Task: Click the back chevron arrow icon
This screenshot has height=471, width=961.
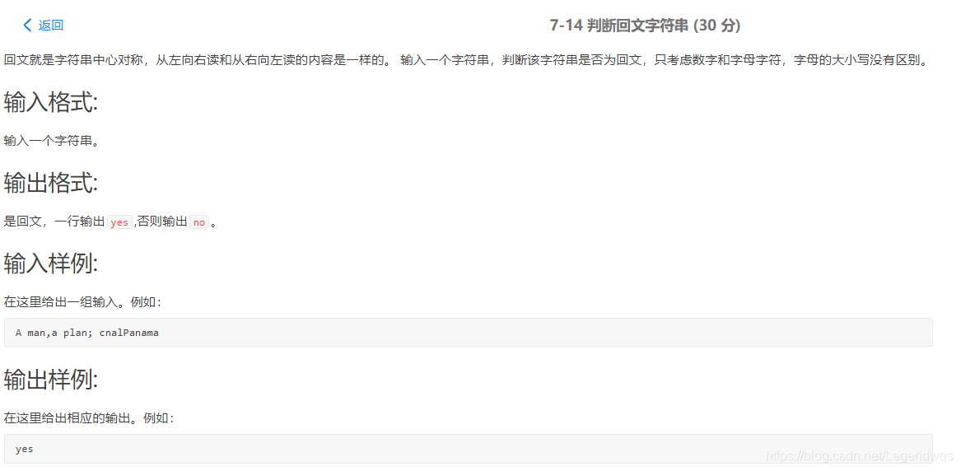Action: (27, 25)
